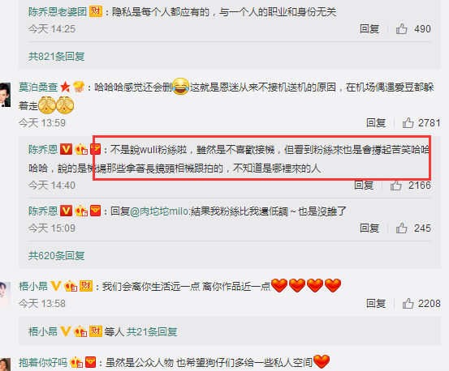Click 回复 on the 15:09 comment
This screenshot has width=449, height=371.
click(x=369, y=228)
